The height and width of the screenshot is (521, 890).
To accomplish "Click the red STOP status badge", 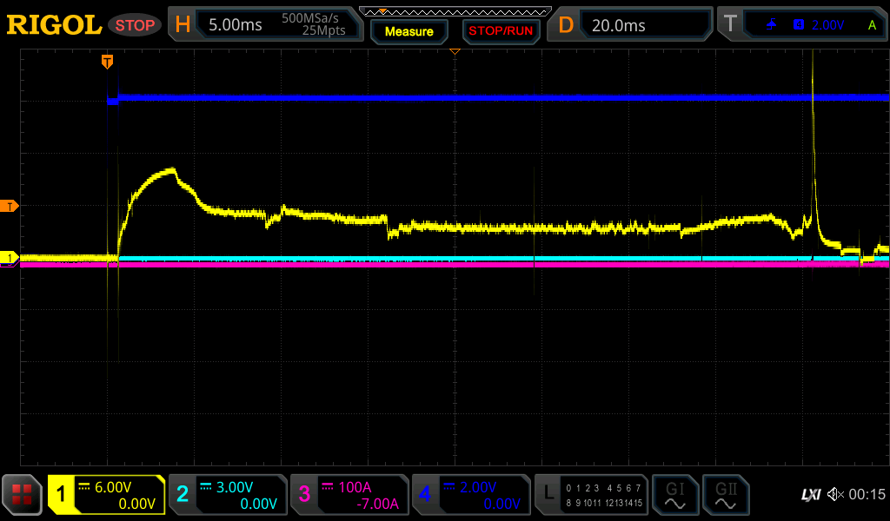I will coord(135,25).
